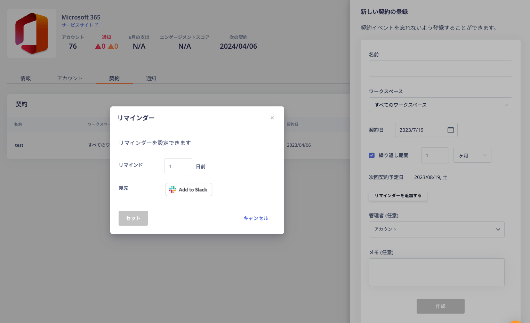Click the 名前 input field

(440, 68)
